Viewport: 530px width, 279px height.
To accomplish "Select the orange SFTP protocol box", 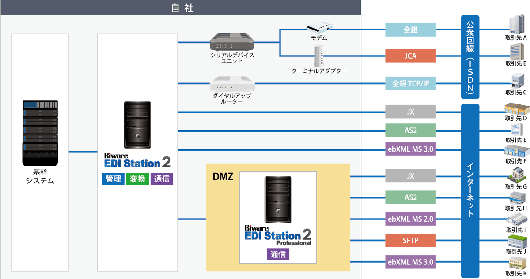I will point(411,240).
